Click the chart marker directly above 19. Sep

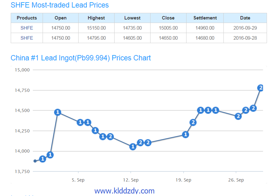[x=186, y=135]
